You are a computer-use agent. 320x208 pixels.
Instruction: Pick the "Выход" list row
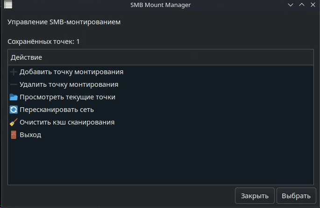(161, 135)
